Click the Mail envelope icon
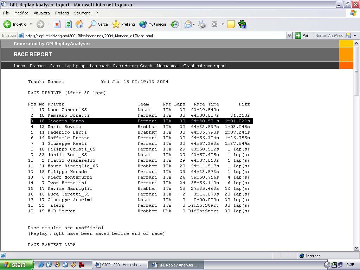360x270 pixels. tap(188, 24)
